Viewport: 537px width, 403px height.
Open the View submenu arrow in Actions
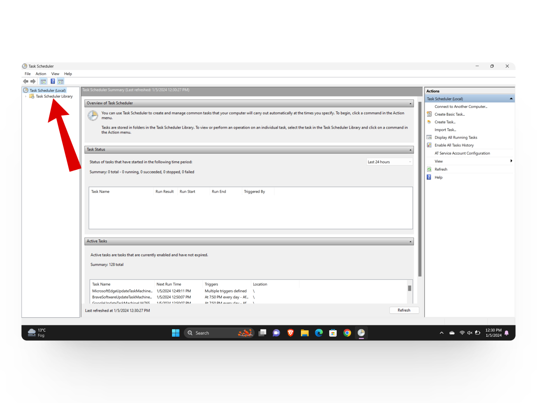point(511,161)
